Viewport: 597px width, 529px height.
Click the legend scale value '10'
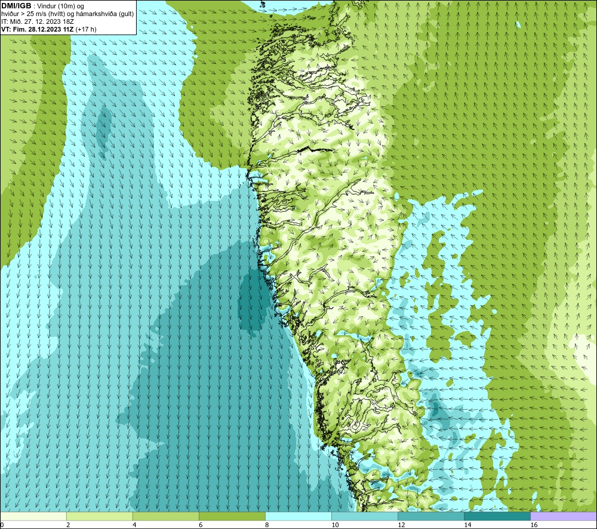click(x=335, y=525)
